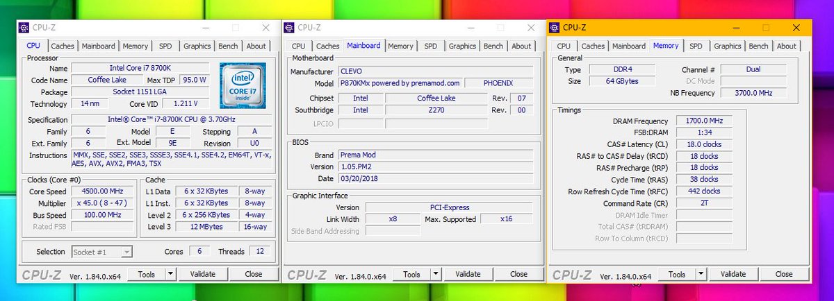834x301 pixels.
Task: Click Validate in the right CPU-Z window
Action: pyautogui.click(x=733, y=274)
